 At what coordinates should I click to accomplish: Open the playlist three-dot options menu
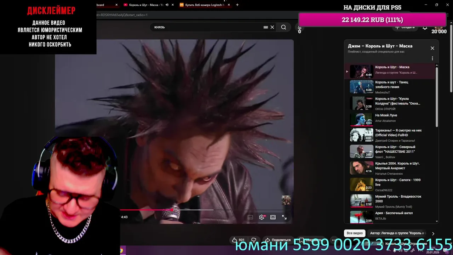[x=432, y=58]
